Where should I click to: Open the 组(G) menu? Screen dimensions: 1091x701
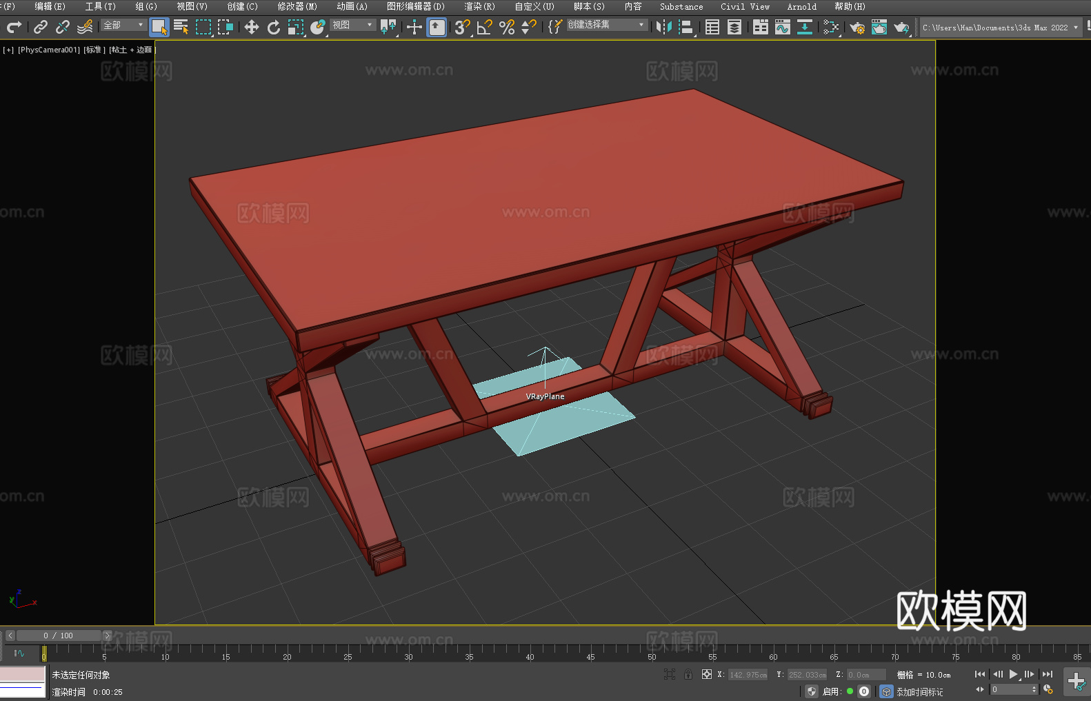click(146, 6)
